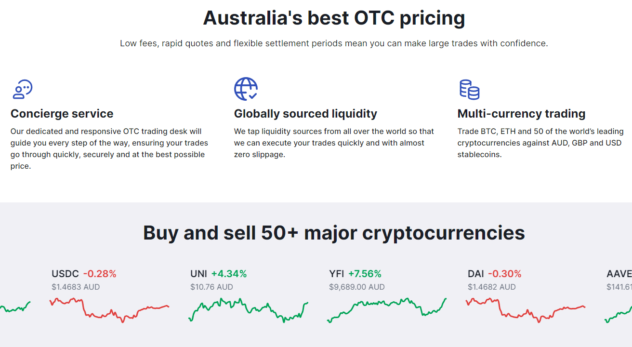This screenshot has height=347, width=632.
Task: Click the +7.56% YFI change value
Action: coord(365,274)
